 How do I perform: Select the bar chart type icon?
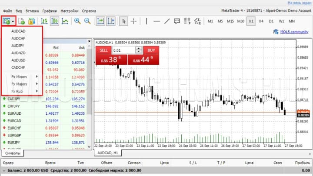[44, 21]
